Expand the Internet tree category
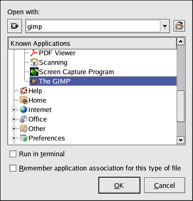 point(14,110)
